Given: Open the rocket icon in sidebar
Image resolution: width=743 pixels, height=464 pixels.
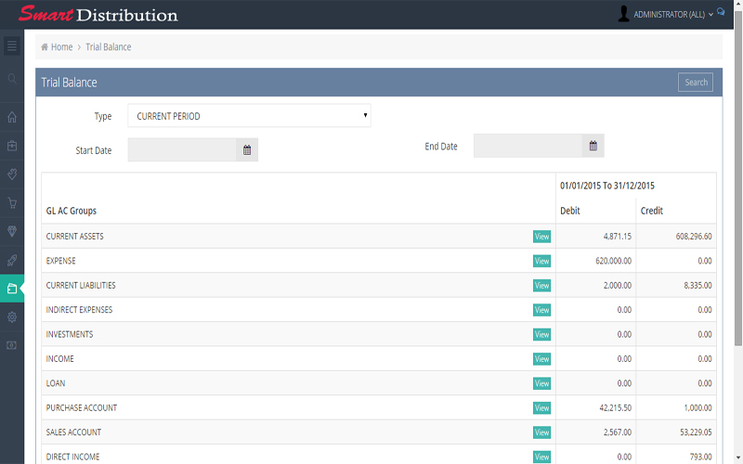Looking at the screenshot, I should [12, 260].
